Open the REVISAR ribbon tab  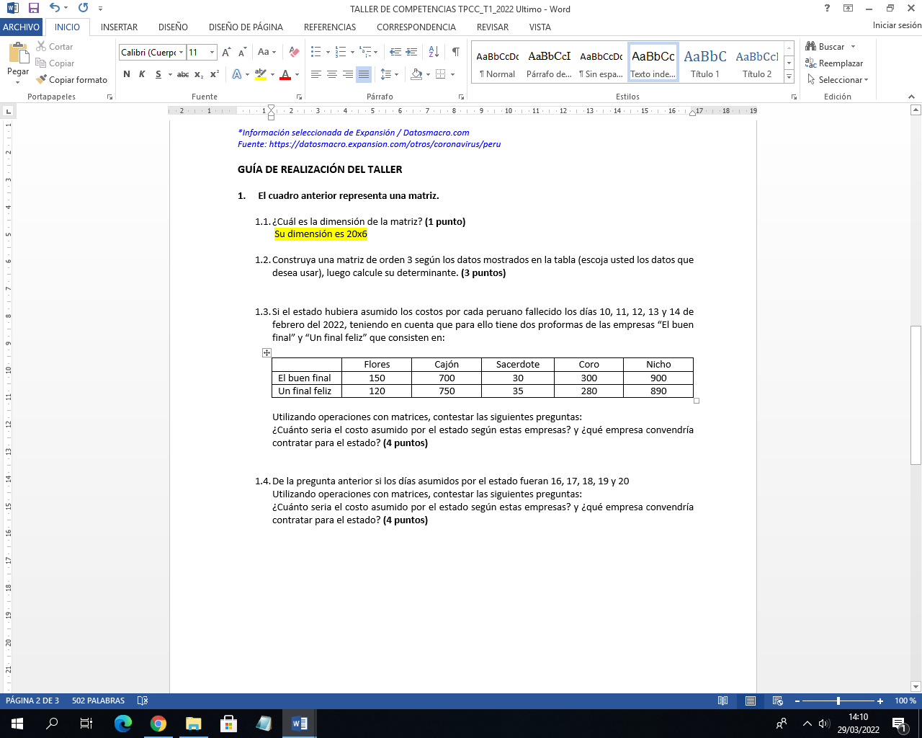pyautogui.click(x=492, y=27)
